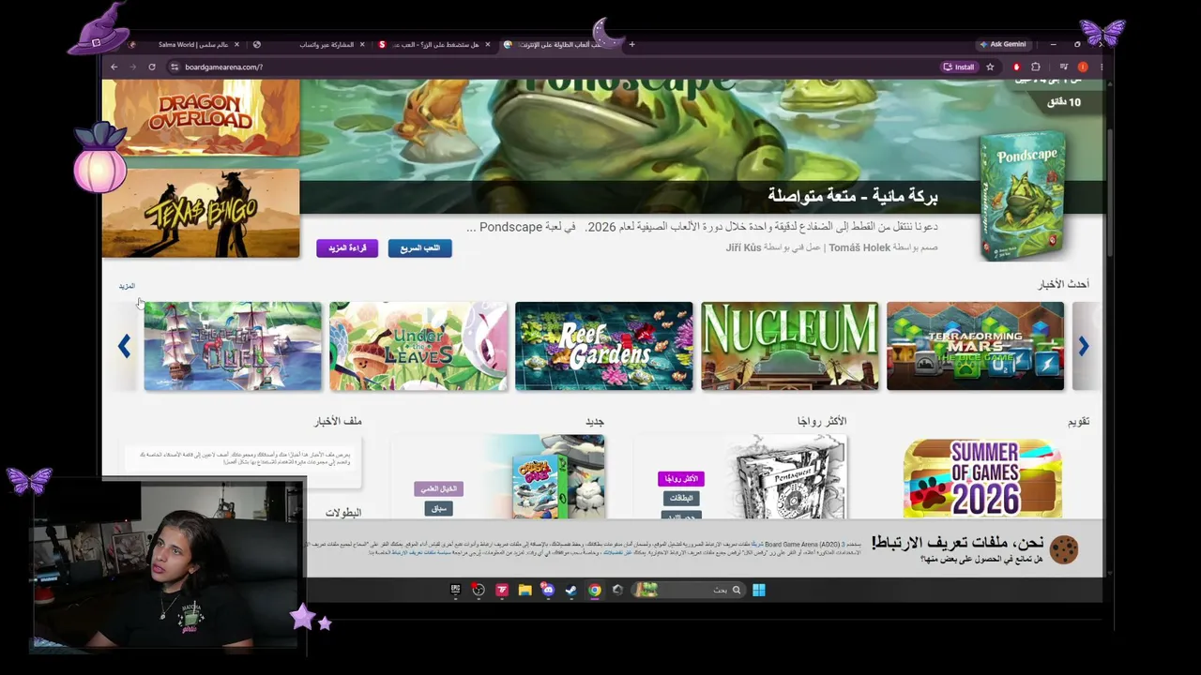This screenshot has height=675, width=1201.
Task: Open OBS Studio from the taskbar
Action: coord(479,590)
